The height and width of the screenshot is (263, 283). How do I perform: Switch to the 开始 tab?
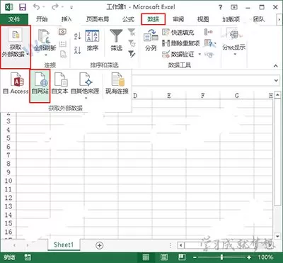point(42,19)
